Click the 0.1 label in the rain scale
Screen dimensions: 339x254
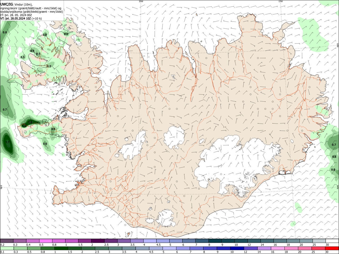[2, 252]
